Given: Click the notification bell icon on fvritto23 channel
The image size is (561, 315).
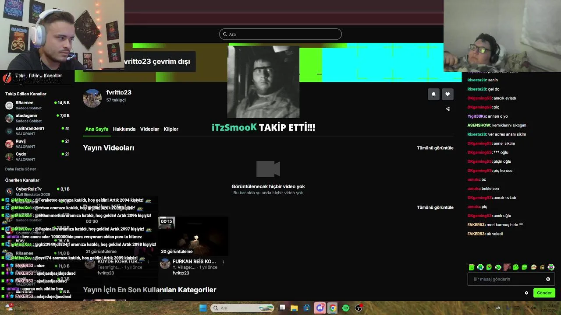Looking at the screenshot, I should pyautogui.click(x=433, y=94).
